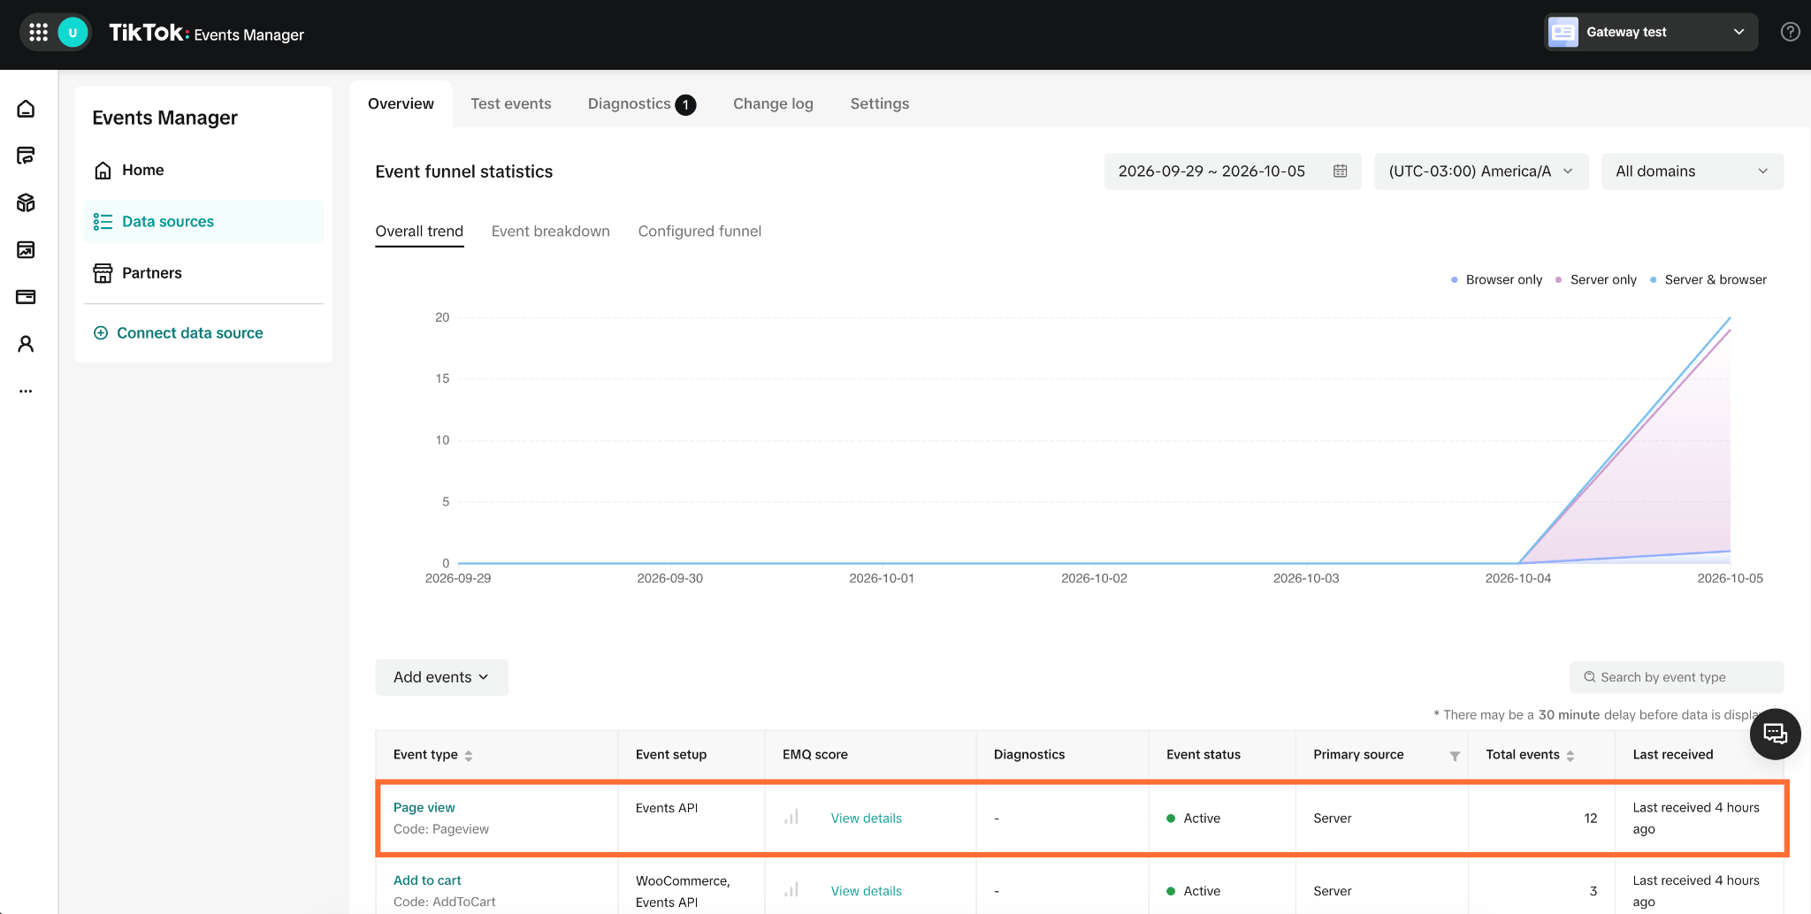This screenshot has width=1811, height=914.
Task: View details of Add to cart EMQ score
Action: pos(867,891)
